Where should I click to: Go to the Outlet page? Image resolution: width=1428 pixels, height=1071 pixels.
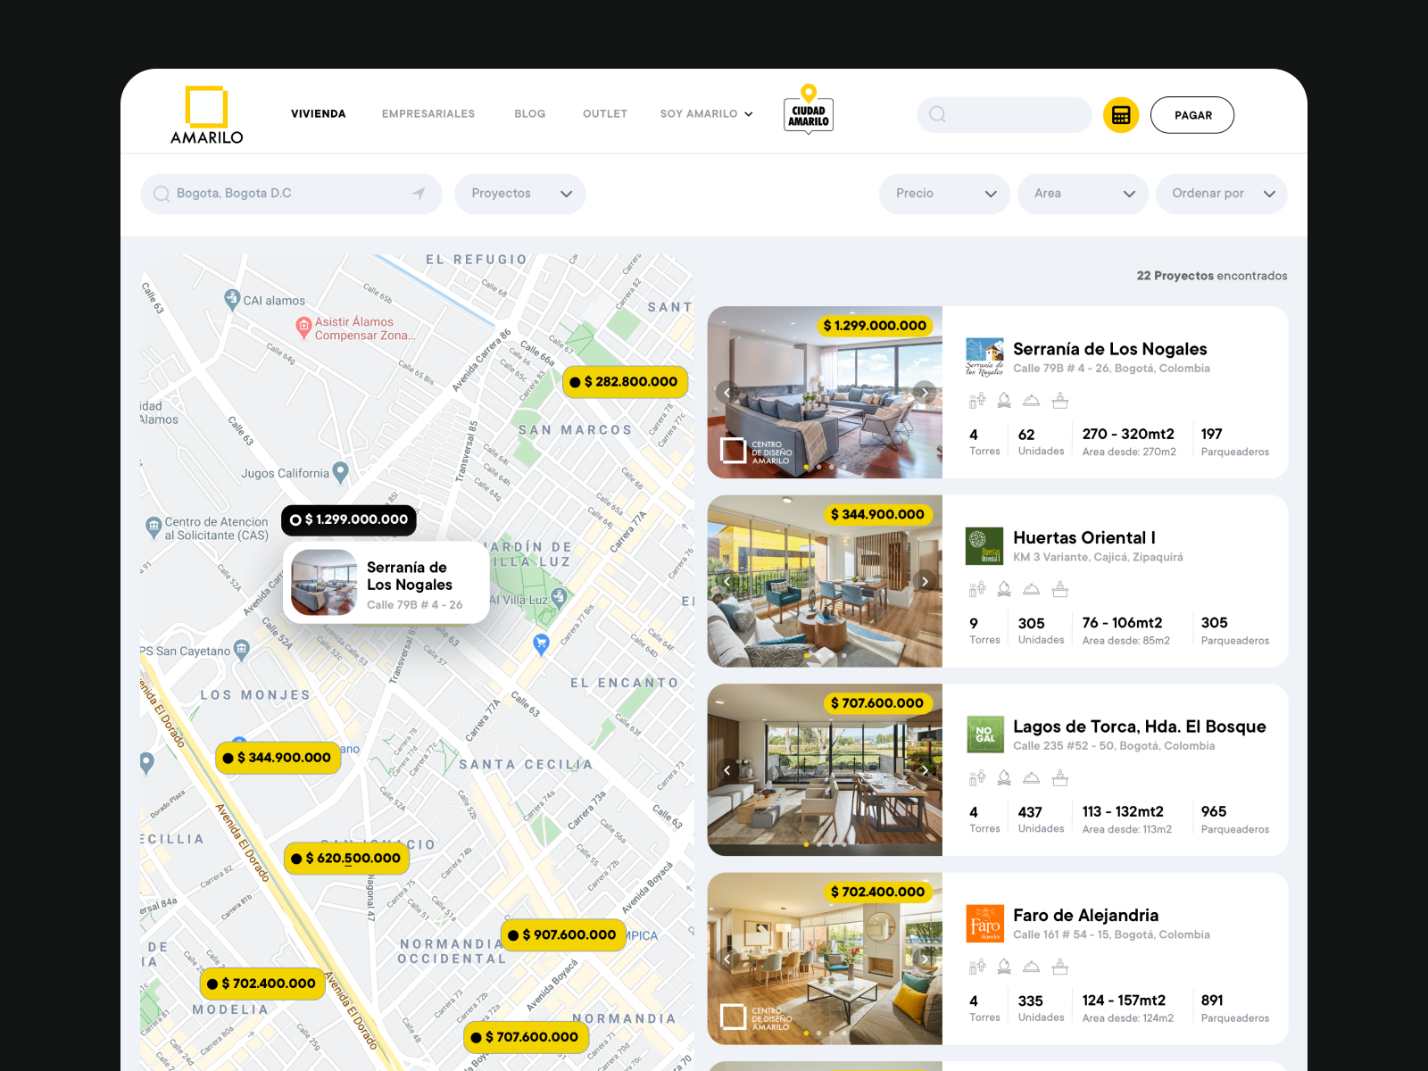tap(605, 114)
